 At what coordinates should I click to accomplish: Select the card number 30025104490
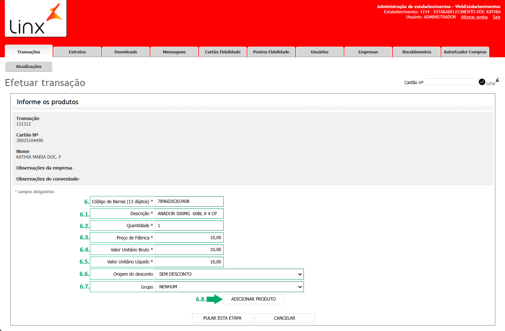pyautogui.click(x=30, y=140)
